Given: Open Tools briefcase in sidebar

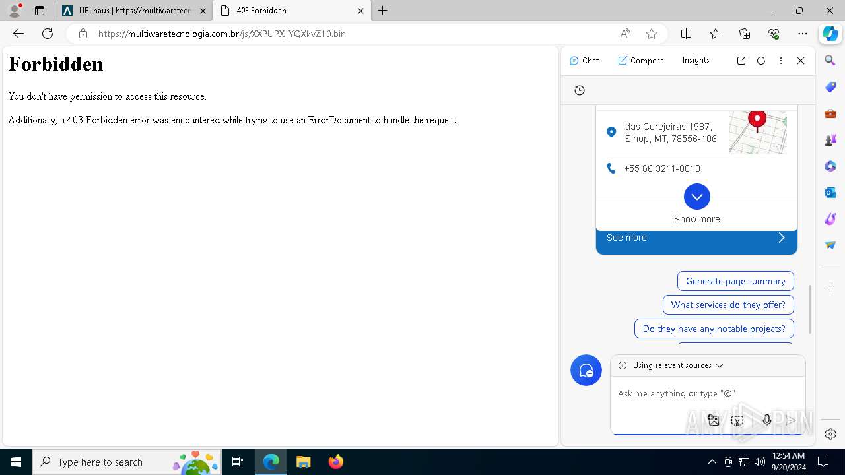Looking at the screenshot, I should pyautogui.click(x=830, y=113).
